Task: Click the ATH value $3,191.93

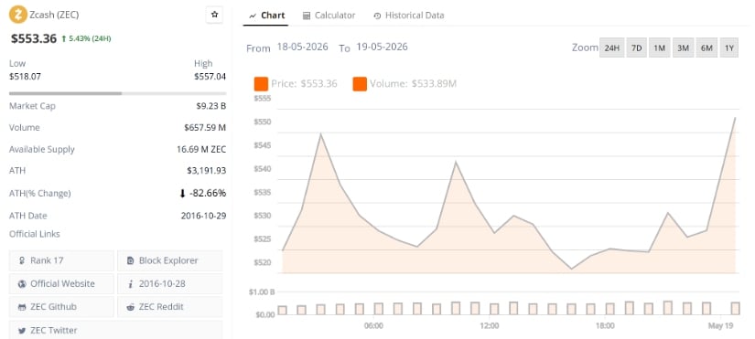Action: click(x=207, y=170)
